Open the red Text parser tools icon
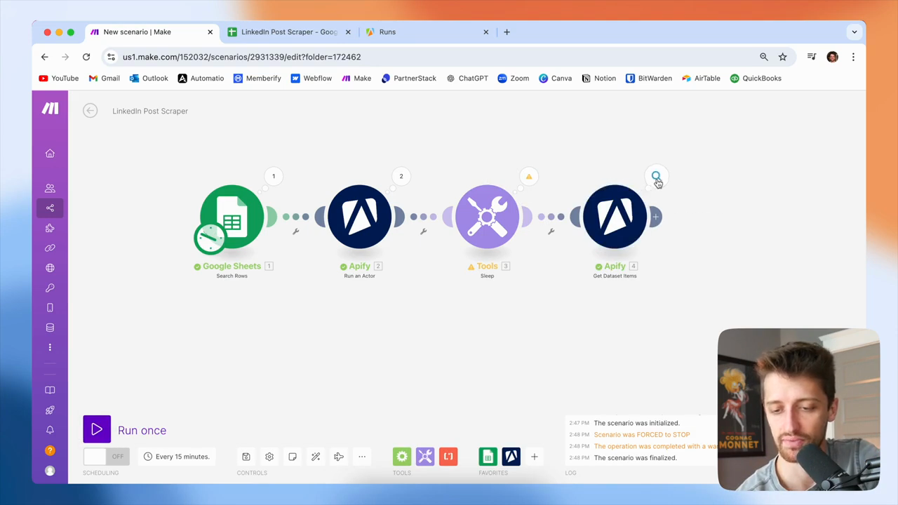This screenshot has width=898, height=505. [448, 457]
